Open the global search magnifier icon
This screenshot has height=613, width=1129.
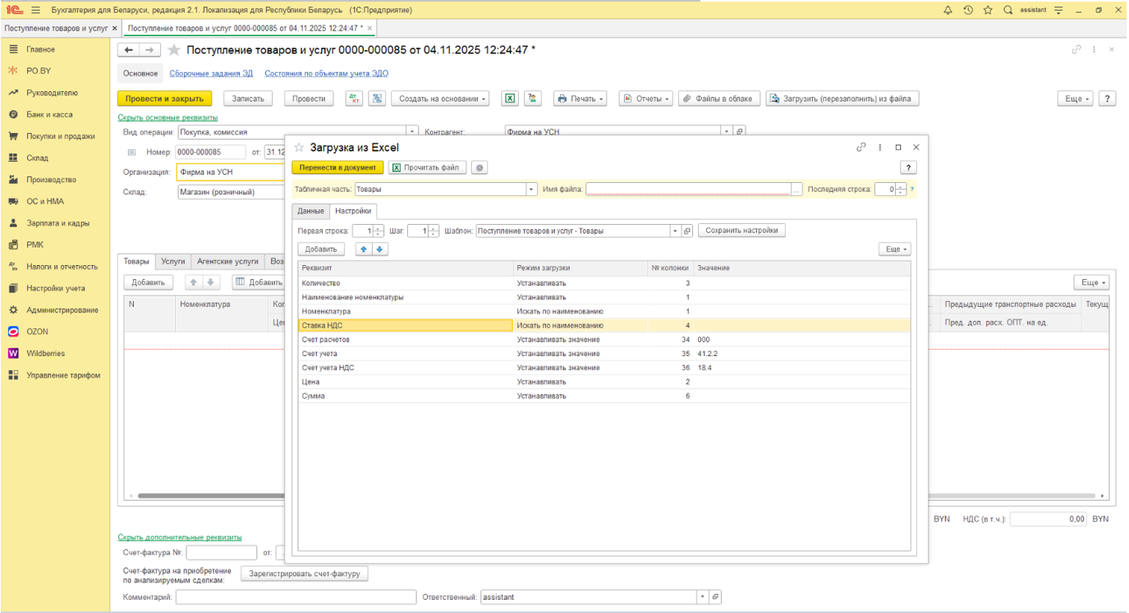1007,10
